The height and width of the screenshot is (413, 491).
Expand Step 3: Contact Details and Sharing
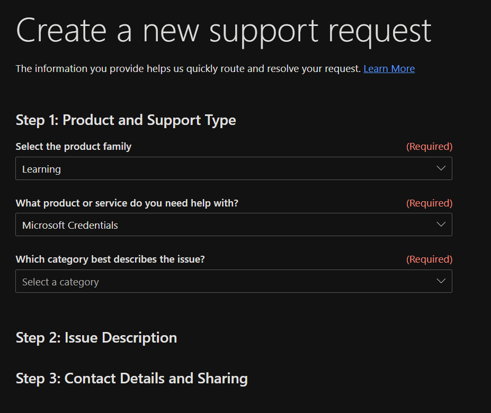131,379
